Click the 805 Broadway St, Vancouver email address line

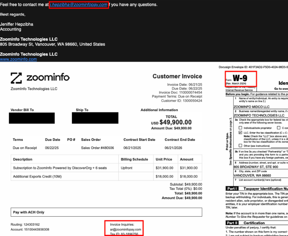pyautogui.click(x=53, y=44)
